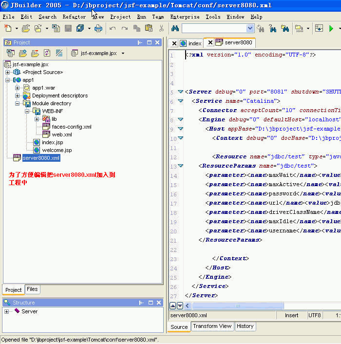Image resolution: width=341 pixels, height=344 pixels.
Task: Close the index editor tab
Action: (174, 43)
